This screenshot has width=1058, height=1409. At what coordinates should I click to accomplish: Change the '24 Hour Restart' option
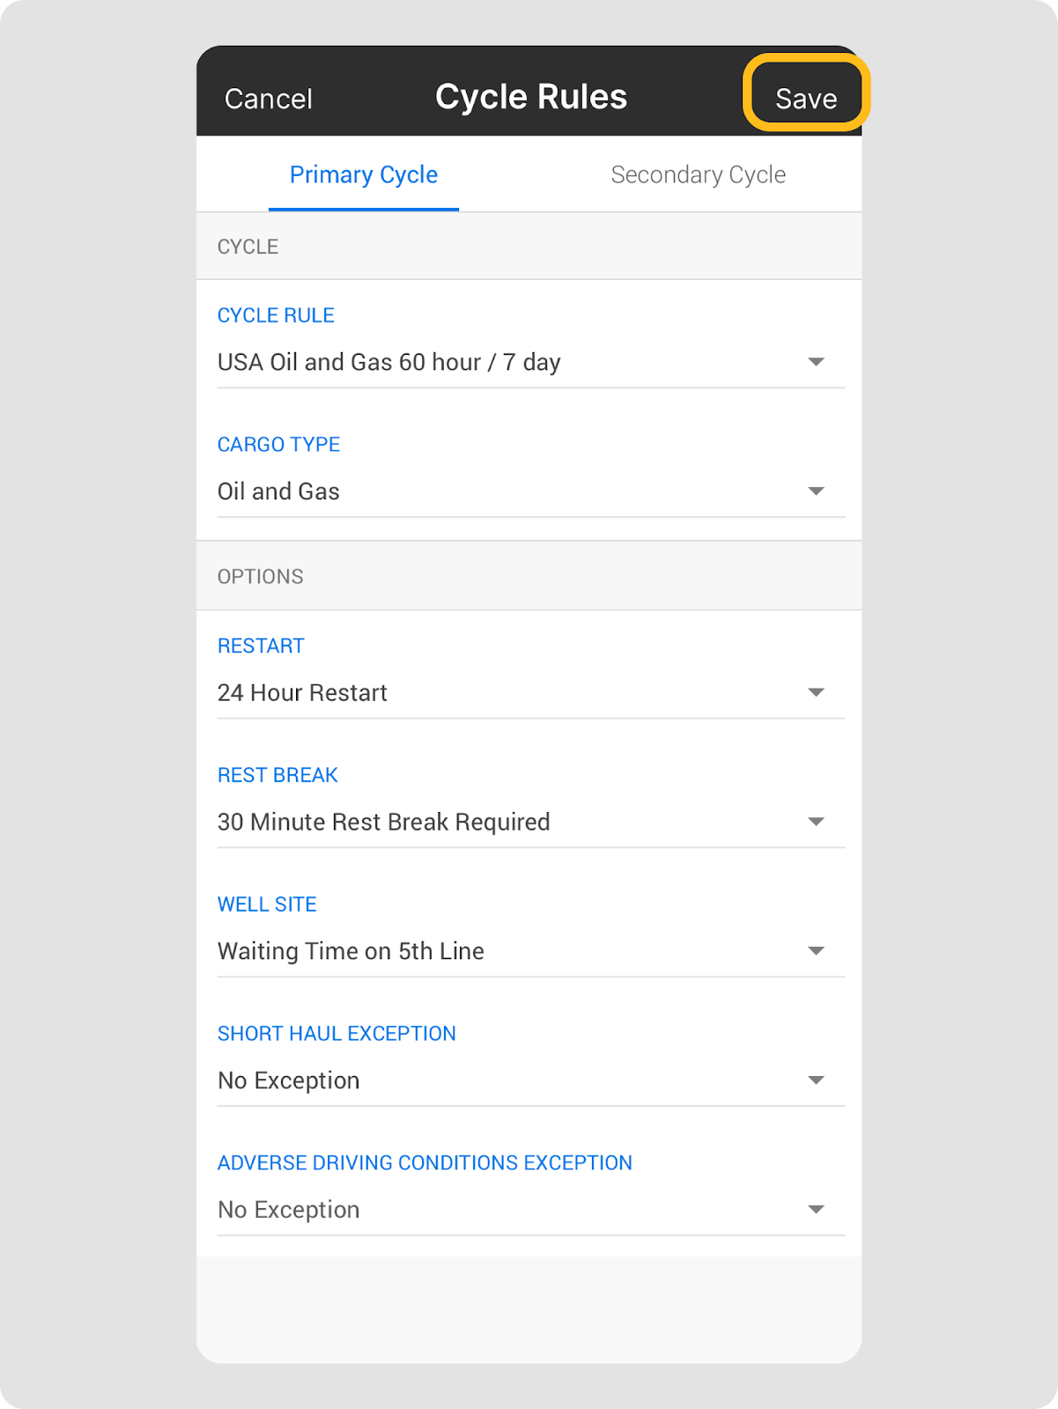302,693
